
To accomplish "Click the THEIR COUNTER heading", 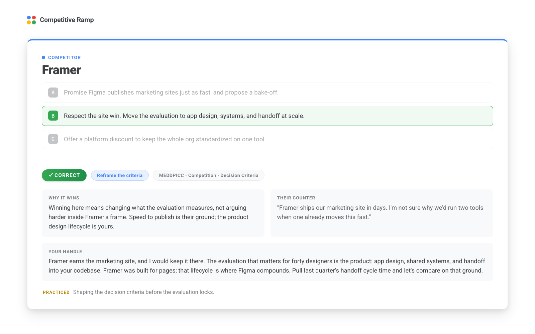I will point(296,198).
